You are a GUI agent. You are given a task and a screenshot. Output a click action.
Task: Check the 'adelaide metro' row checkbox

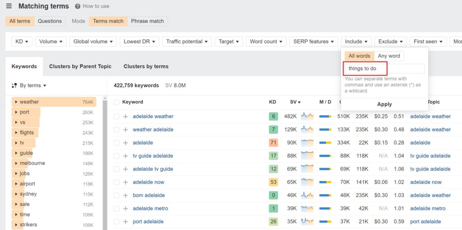[116, 208]
